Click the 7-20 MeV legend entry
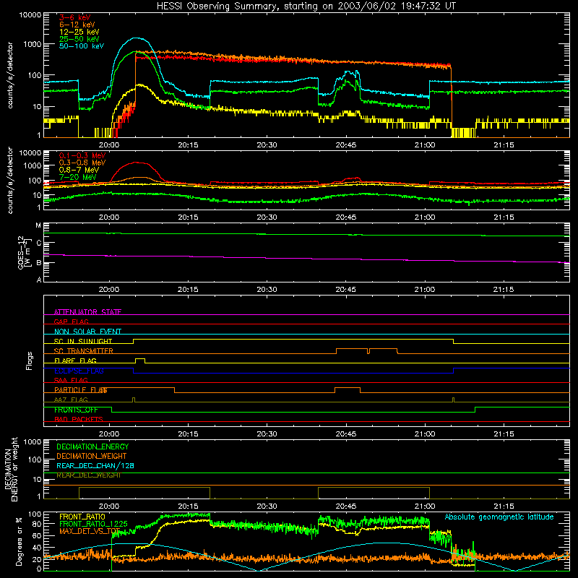Image resolution: width=578 pixels, height=578 pixels. coord(78,177)
